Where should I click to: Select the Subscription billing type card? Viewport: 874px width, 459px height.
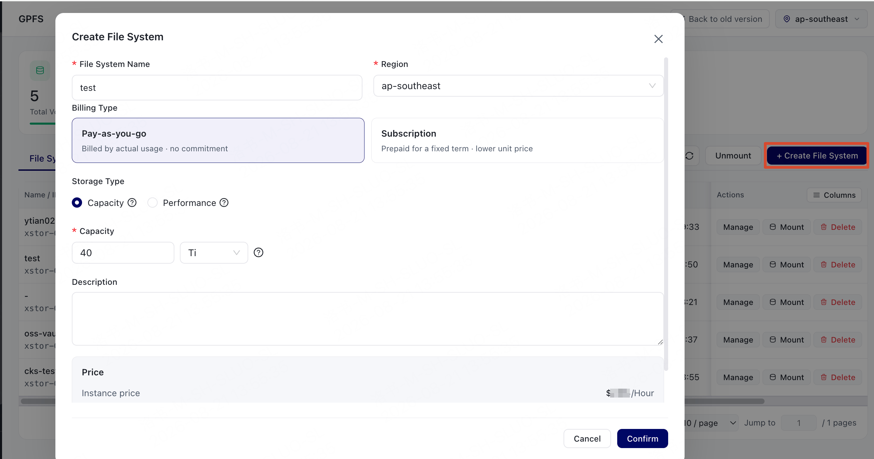tap(518, 140)
